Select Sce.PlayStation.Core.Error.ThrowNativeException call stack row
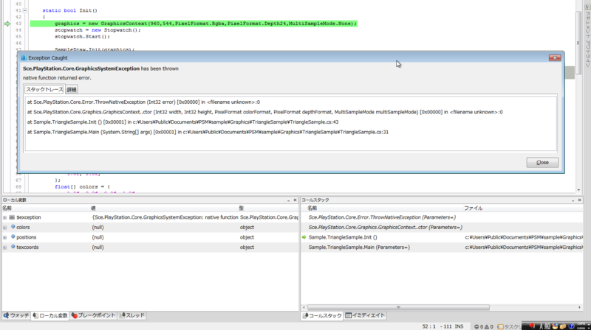The width and height of the screenshot is (591, 330). 442,217
